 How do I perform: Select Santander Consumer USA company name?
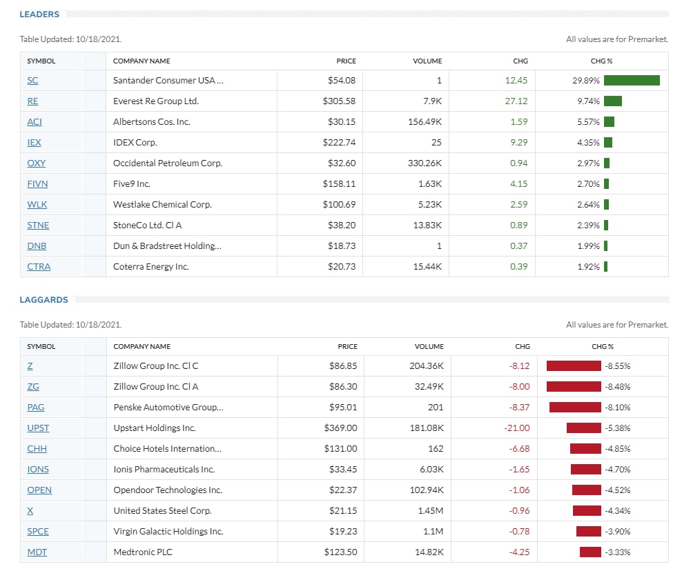click(168, 81)
